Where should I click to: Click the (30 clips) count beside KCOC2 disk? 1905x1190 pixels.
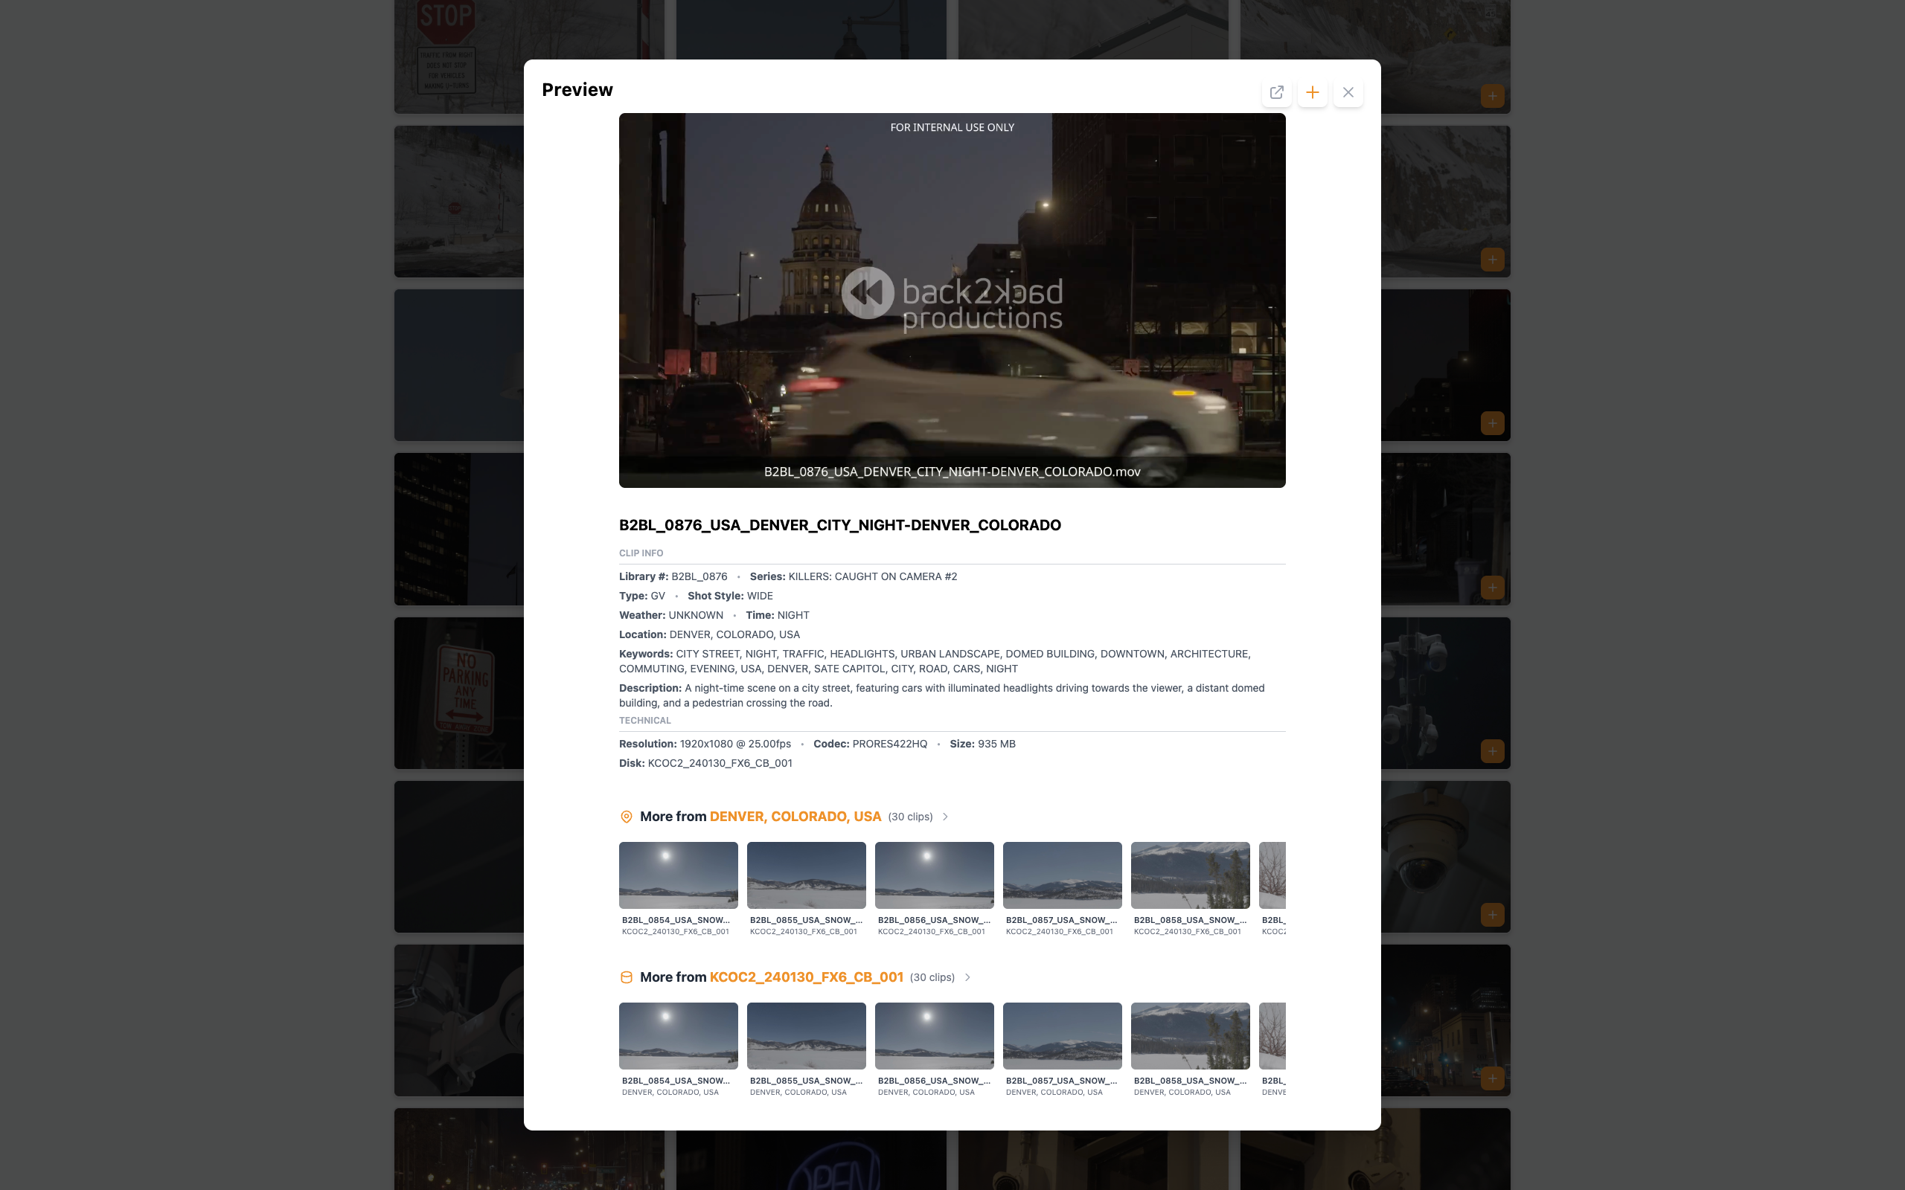coord(932,977)
